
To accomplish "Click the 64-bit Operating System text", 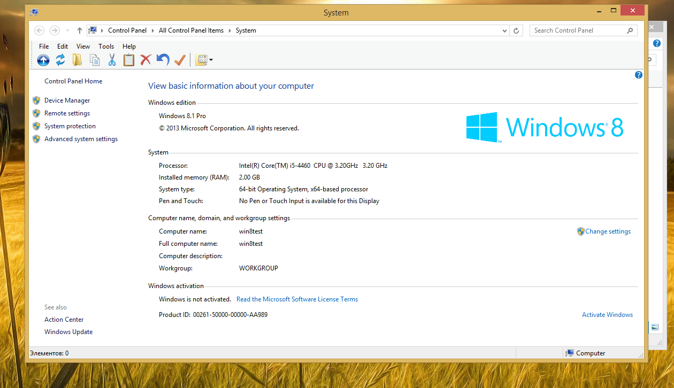I will pyautogui.click(x=304, y=189).
